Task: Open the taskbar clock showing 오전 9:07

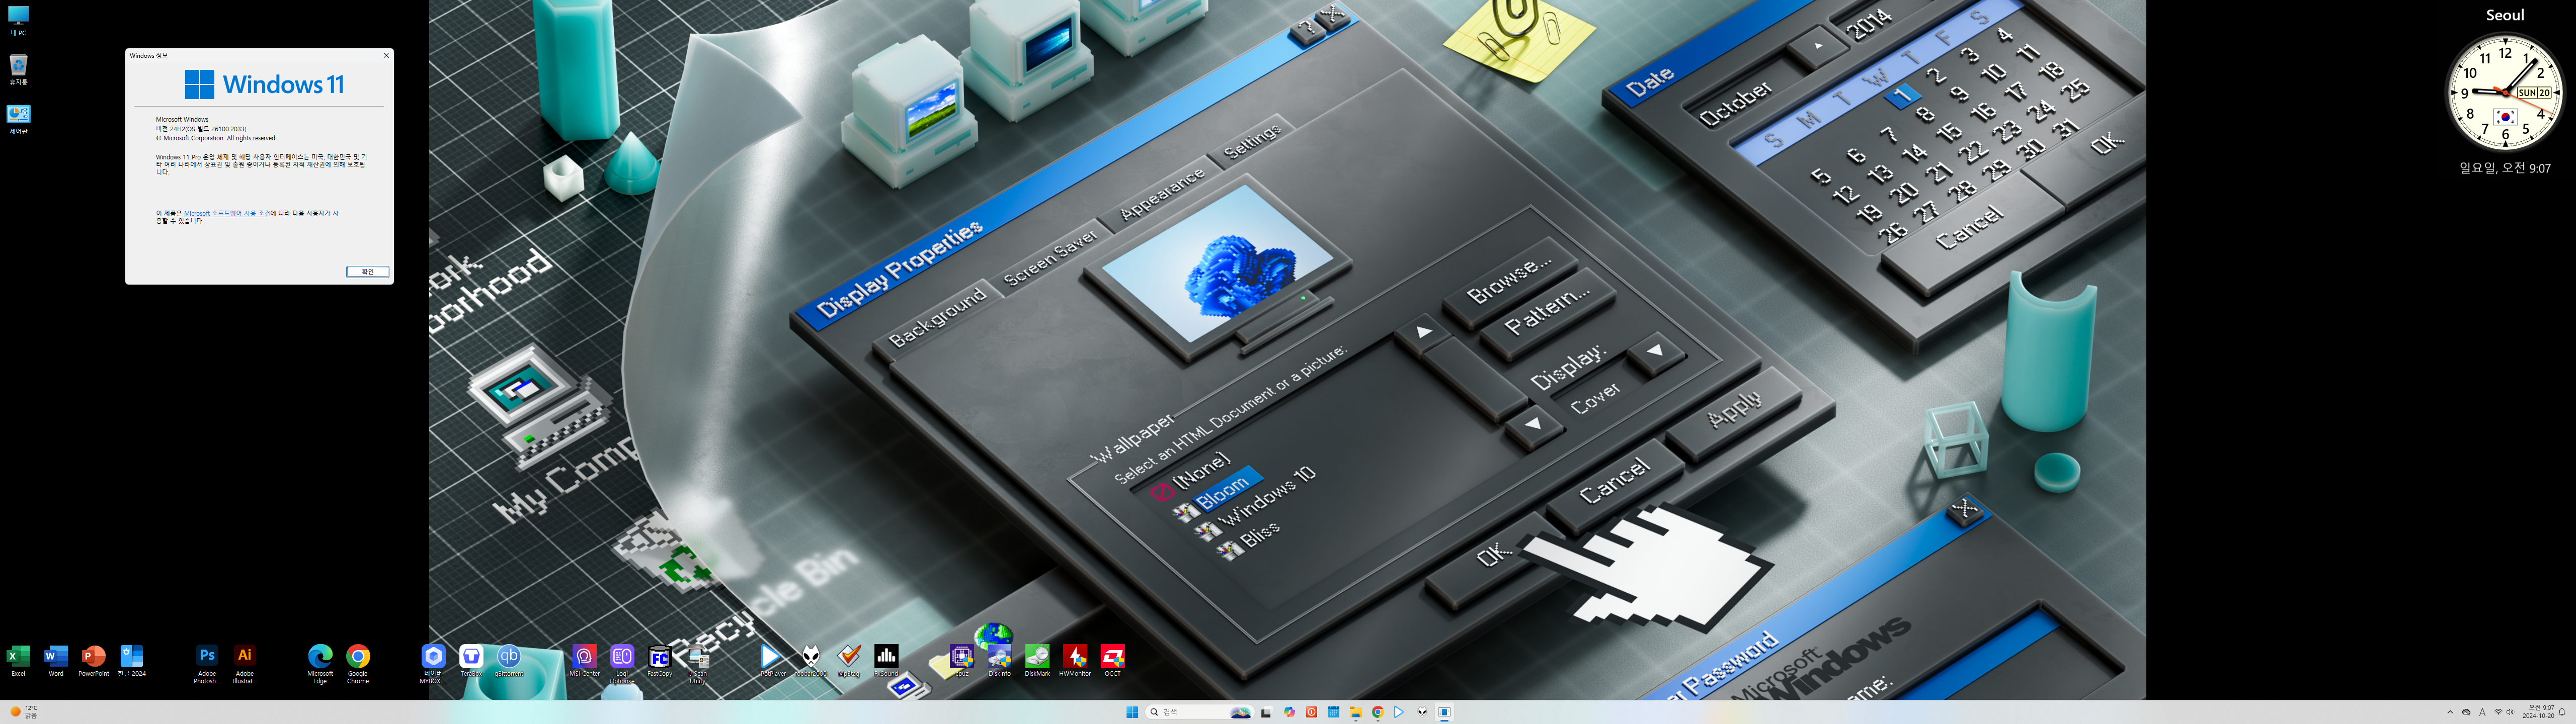Action: [2538, 712]
